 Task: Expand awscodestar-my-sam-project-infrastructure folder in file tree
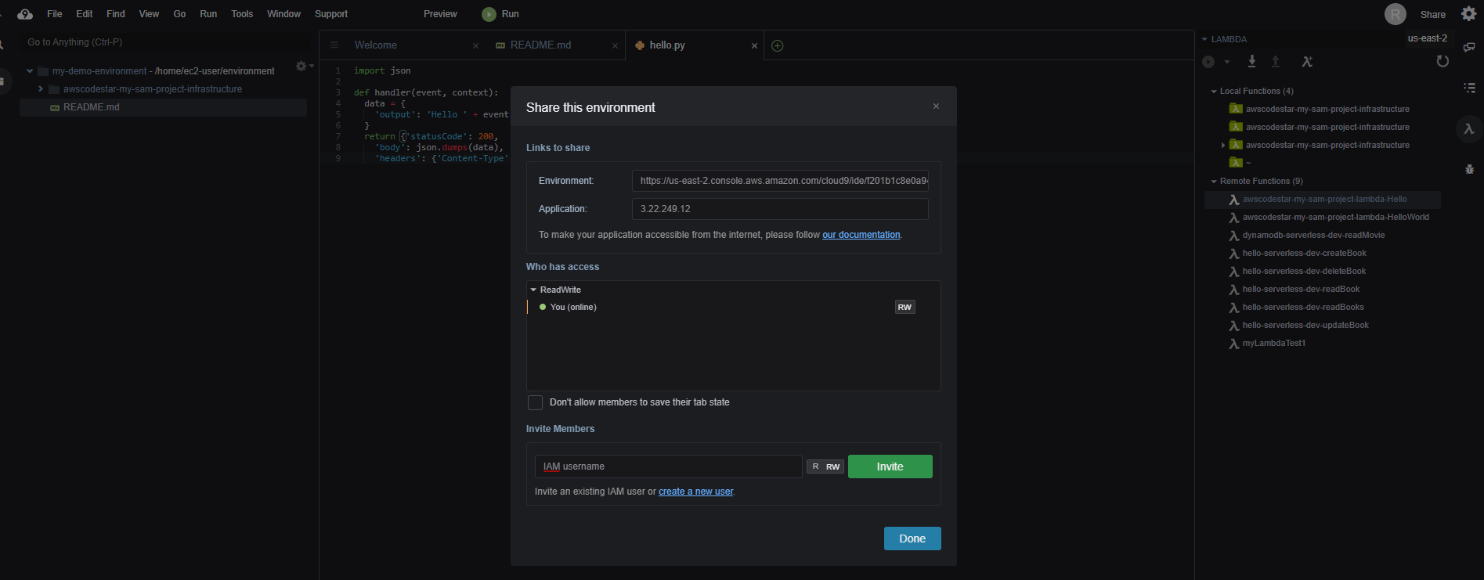(x=41, y=89)
